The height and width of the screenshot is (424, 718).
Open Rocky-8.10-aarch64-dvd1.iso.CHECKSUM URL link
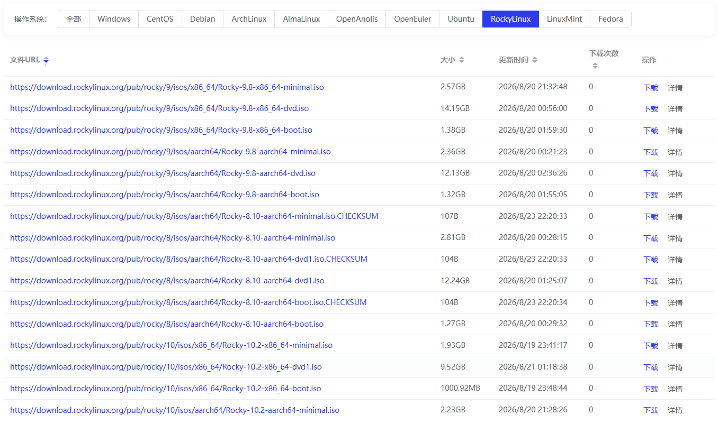click(x=189, y=259)
